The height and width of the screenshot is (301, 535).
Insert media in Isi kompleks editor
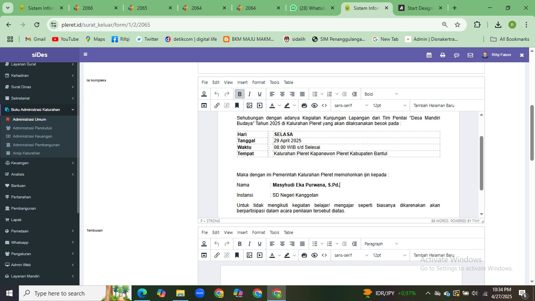click(260, 105)
